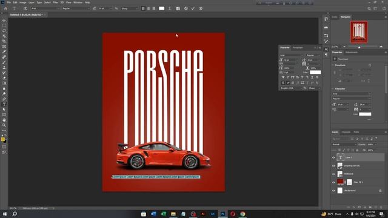Select the Horizontal Type tool
The image size is (388, 218).
pos(4,104)
